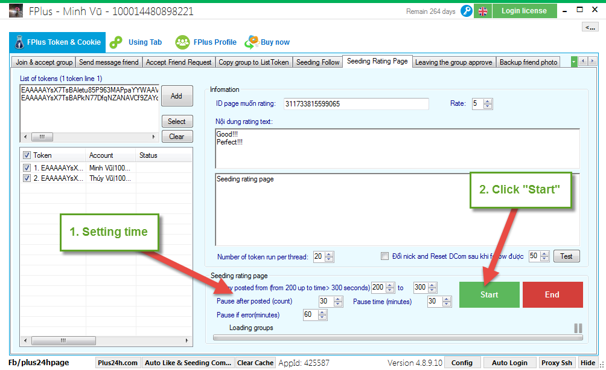Switch to Accept Friend Request tab

[179, 62]
